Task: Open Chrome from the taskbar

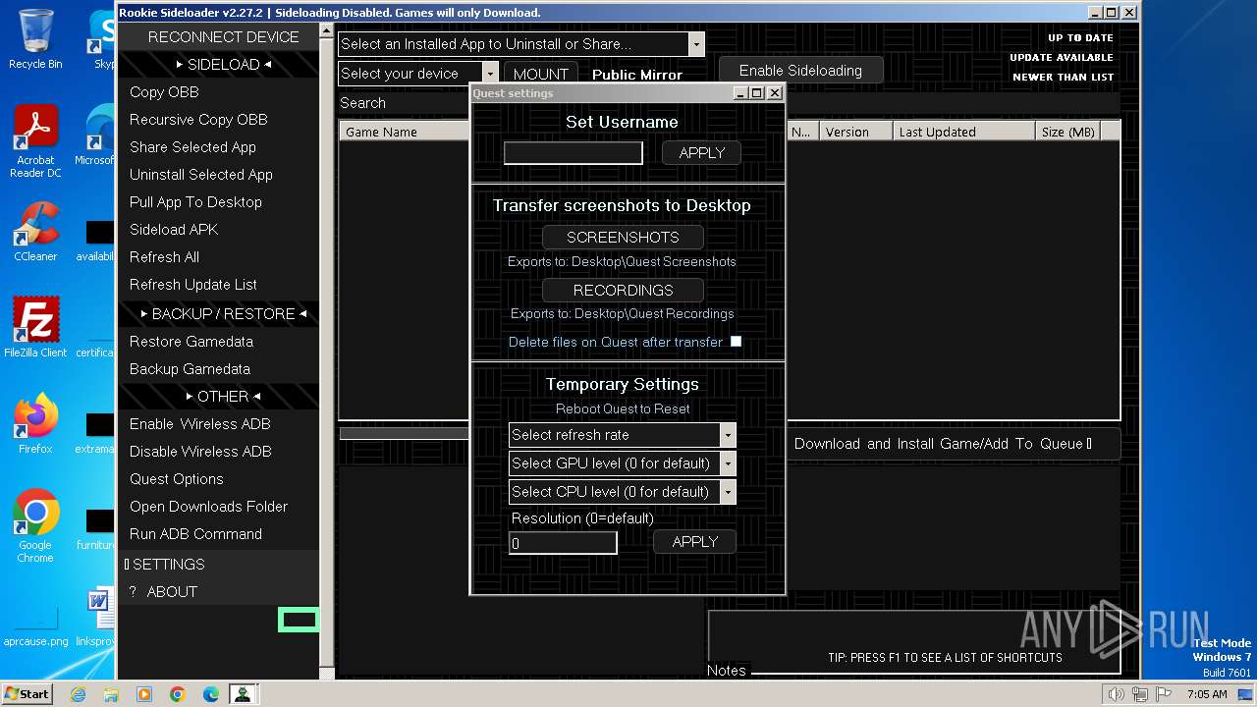Action: (178, 694)
